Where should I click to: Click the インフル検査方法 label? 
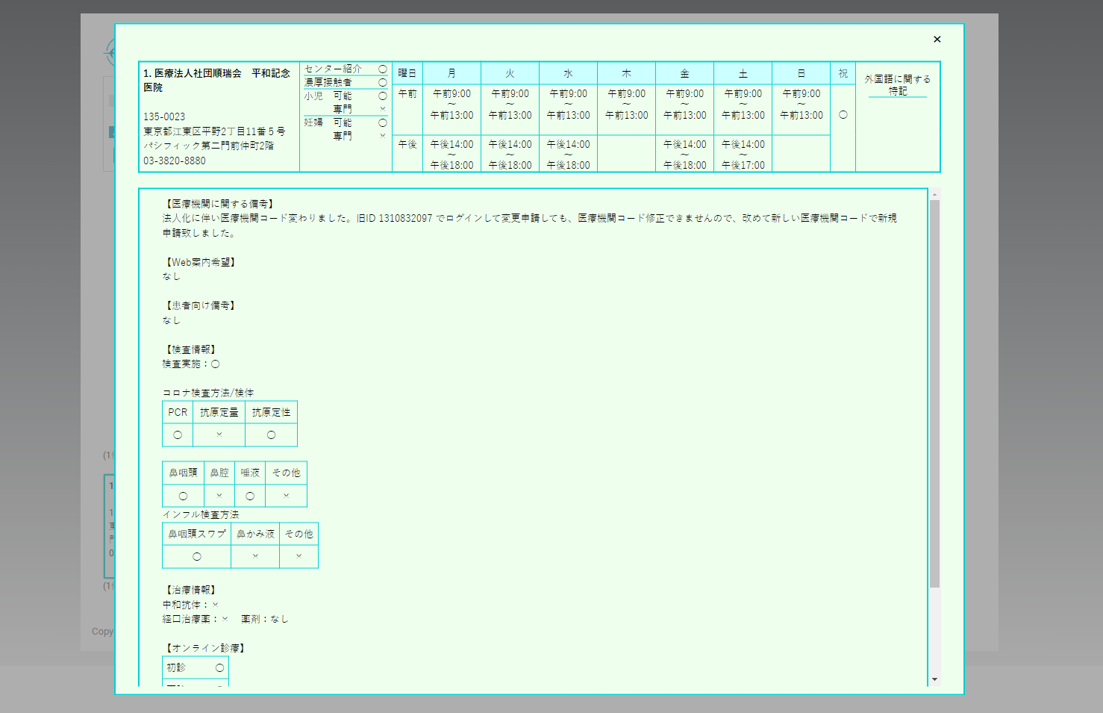point(201,514)
